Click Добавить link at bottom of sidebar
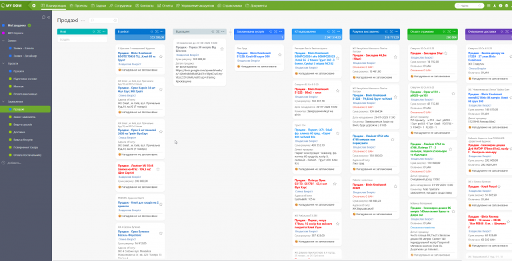The image size is (512, 261). (15, 162)
